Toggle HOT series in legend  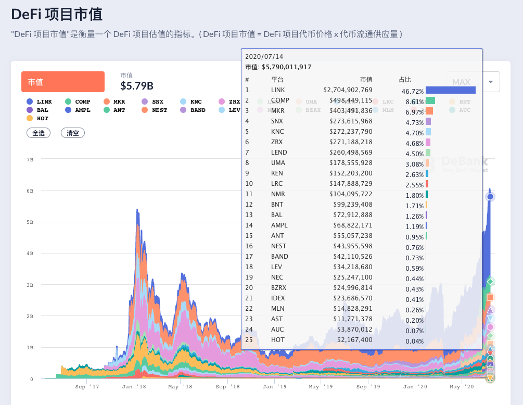click(x=37, y=119)
